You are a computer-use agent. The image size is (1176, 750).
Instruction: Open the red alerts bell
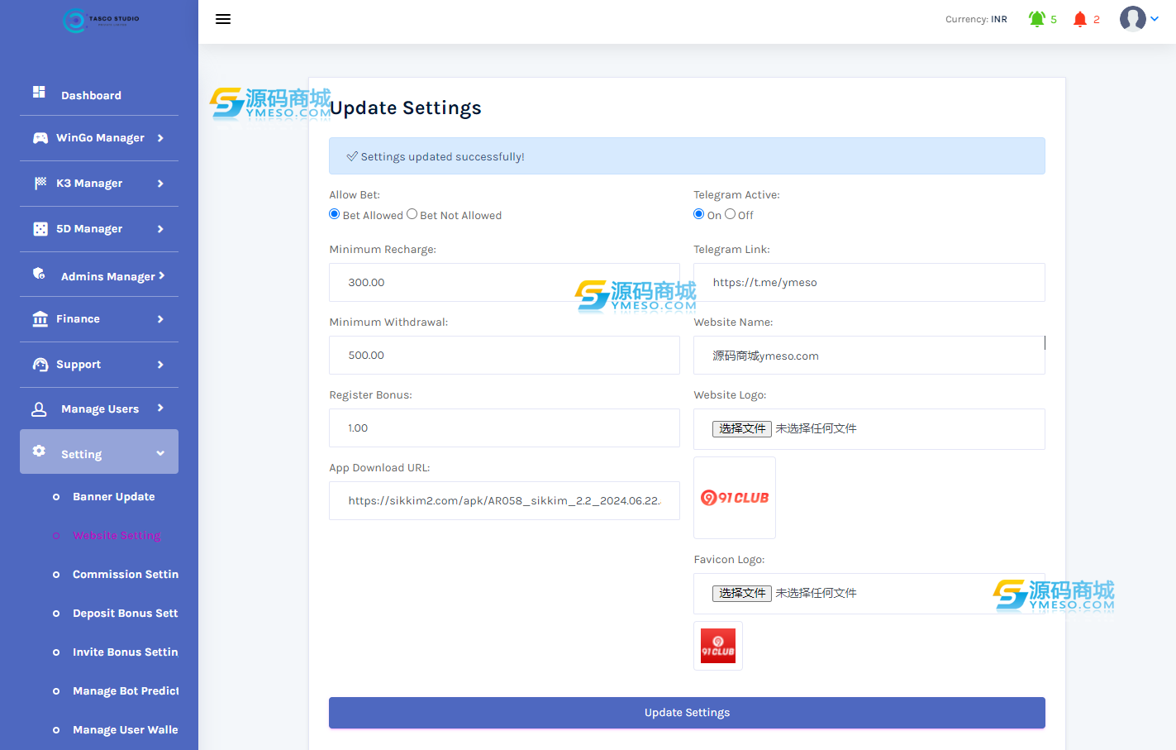[1079, 19]
